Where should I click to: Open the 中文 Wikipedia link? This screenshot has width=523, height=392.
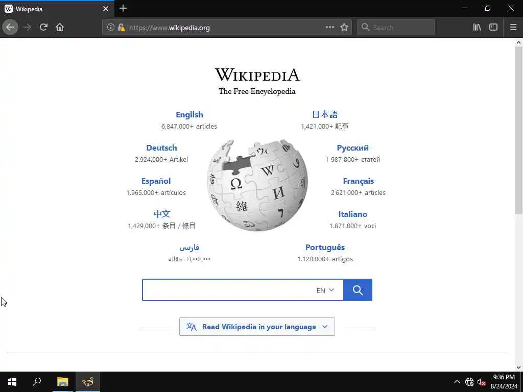pyautogui.click(x=162, y=214)
